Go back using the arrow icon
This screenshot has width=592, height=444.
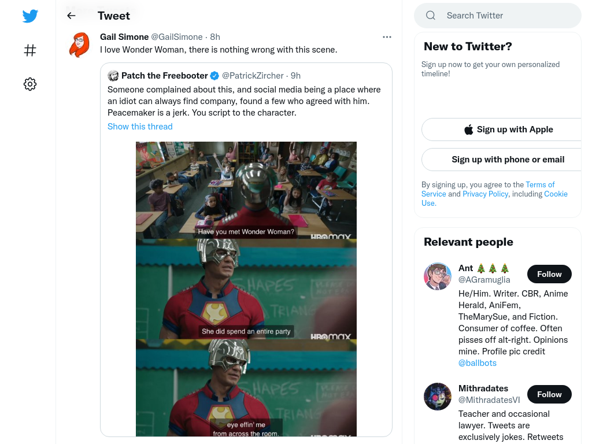click(x=71, y=16)
